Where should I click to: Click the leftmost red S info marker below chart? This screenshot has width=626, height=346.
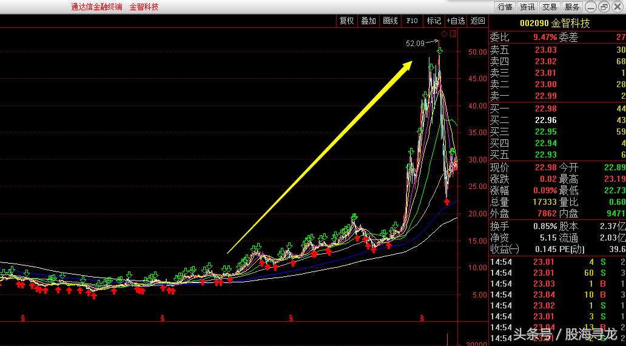[23, 318]
